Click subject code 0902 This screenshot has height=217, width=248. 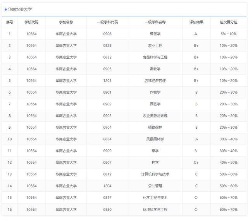(x=107, y=104)
